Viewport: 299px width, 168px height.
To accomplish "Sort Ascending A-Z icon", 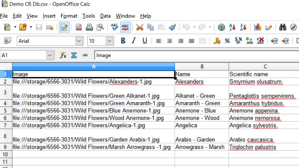I will (232, 27).
